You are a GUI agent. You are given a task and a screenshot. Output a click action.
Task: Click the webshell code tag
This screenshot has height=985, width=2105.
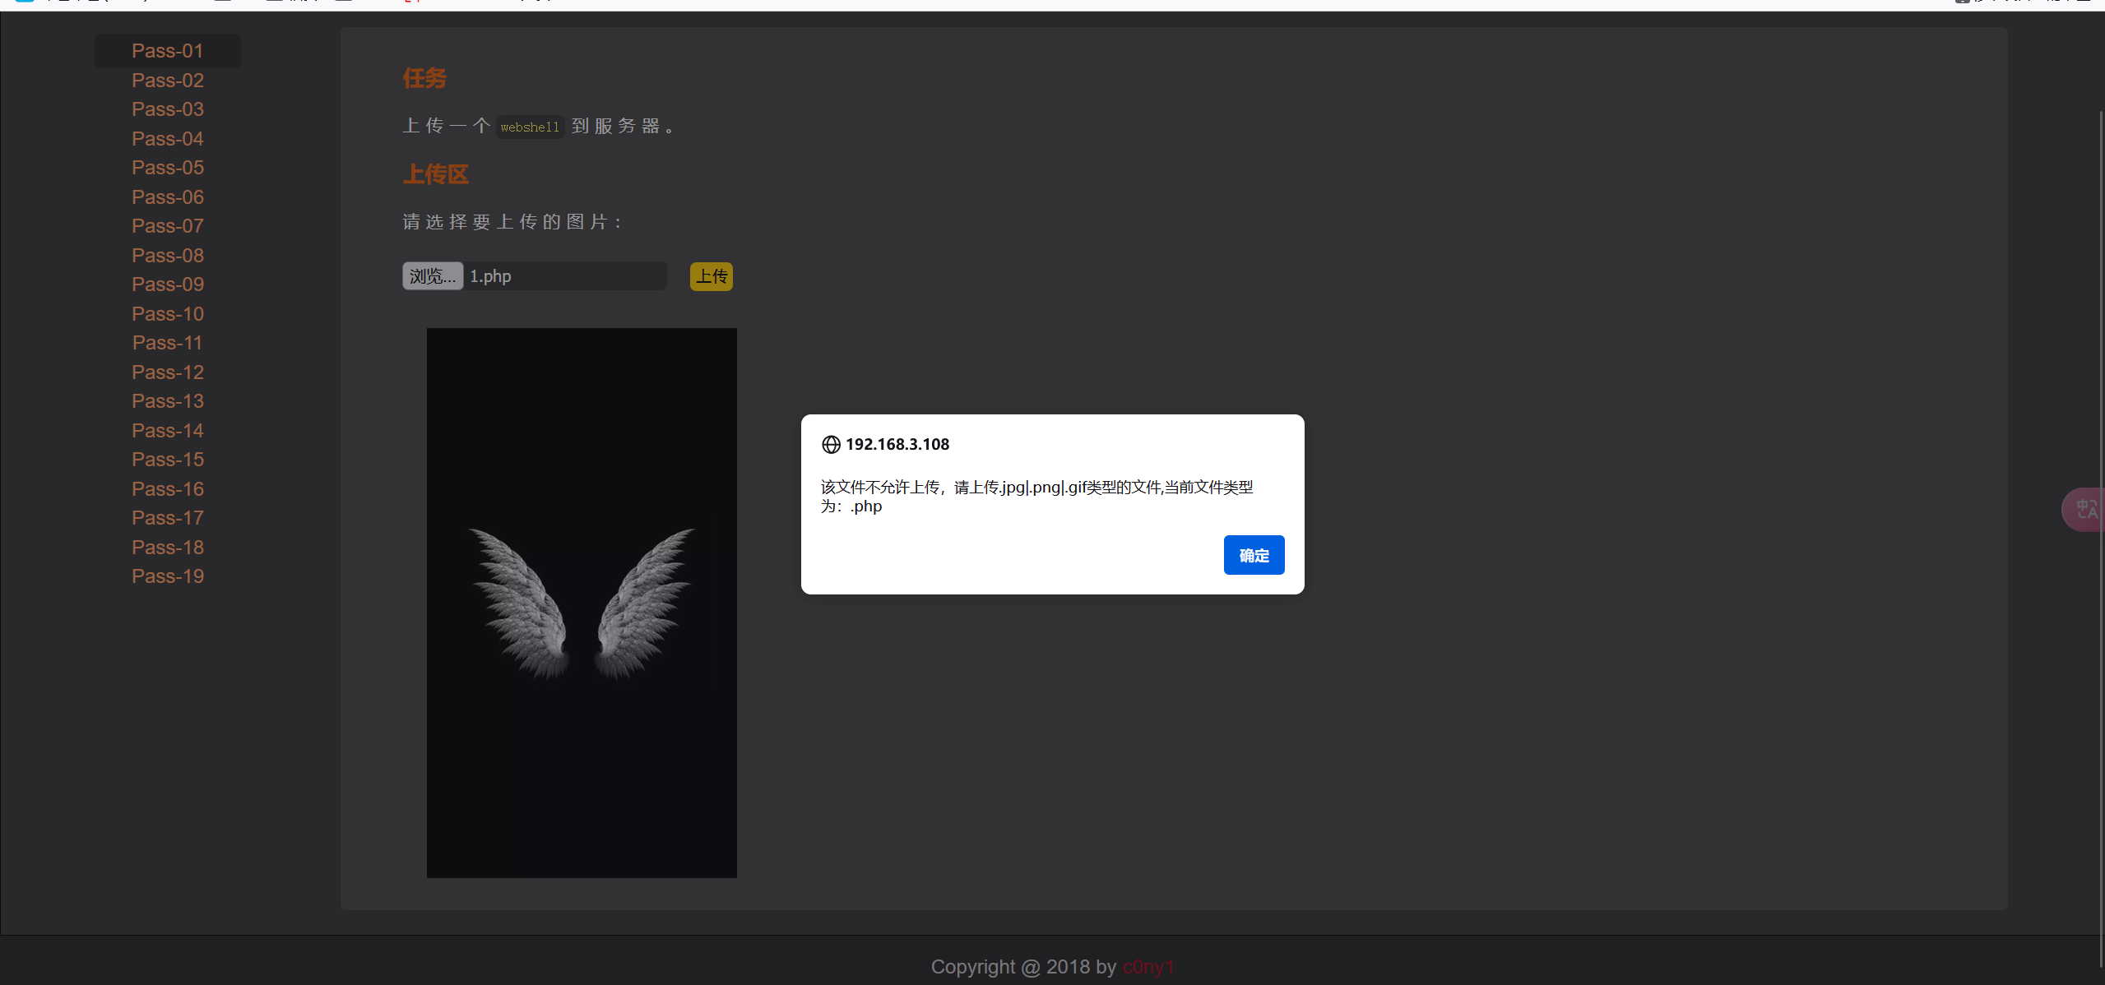coord(530,127)
